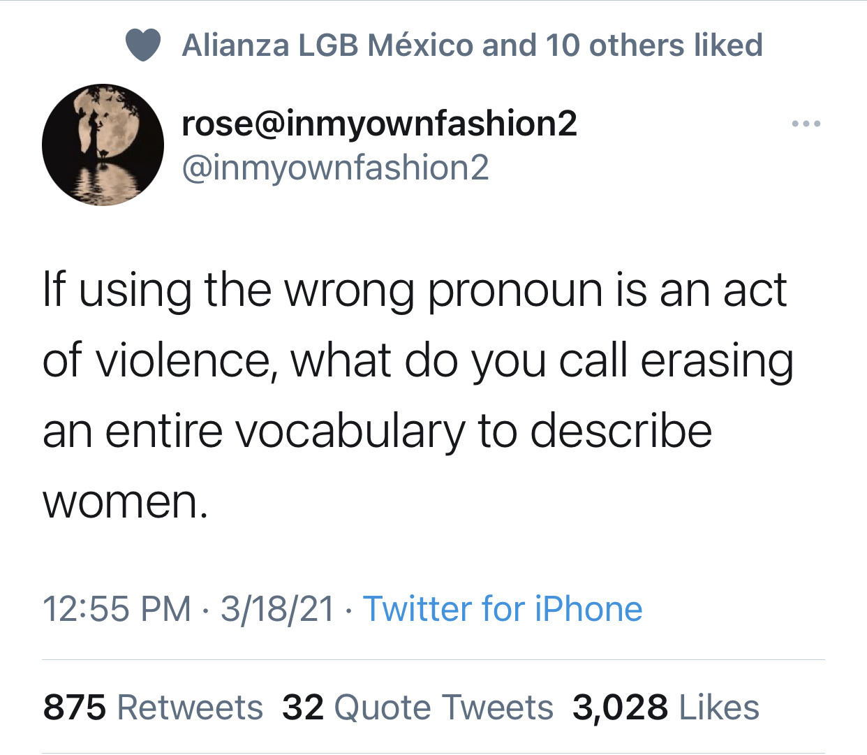This screenshot has height=755, width=867.
Task: Click the 3,028 like count number
Action: 619,708
